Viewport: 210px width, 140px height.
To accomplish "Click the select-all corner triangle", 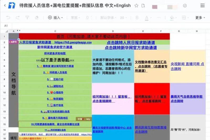I will [x=6, y=31].
